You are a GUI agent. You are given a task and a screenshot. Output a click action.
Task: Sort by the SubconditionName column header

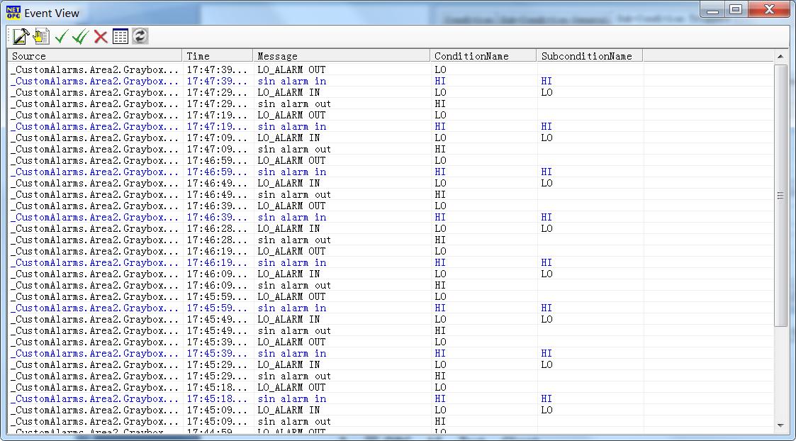[590, 56]
